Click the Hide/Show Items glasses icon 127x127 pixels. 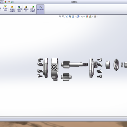82,17
